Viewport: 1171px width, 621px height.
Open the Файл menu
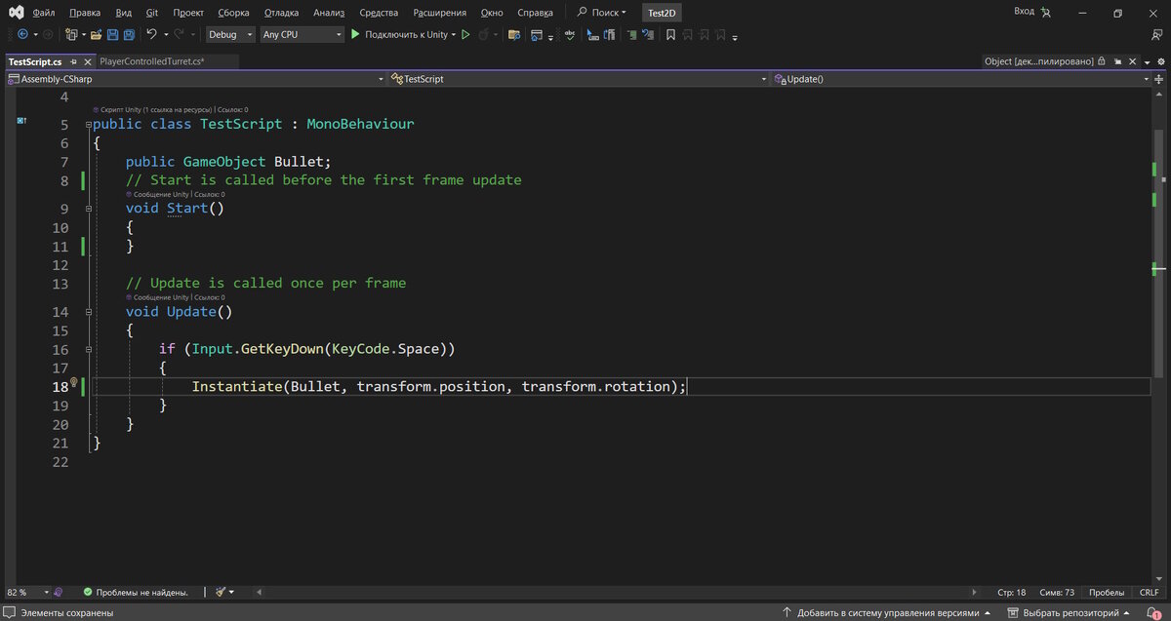43,13
